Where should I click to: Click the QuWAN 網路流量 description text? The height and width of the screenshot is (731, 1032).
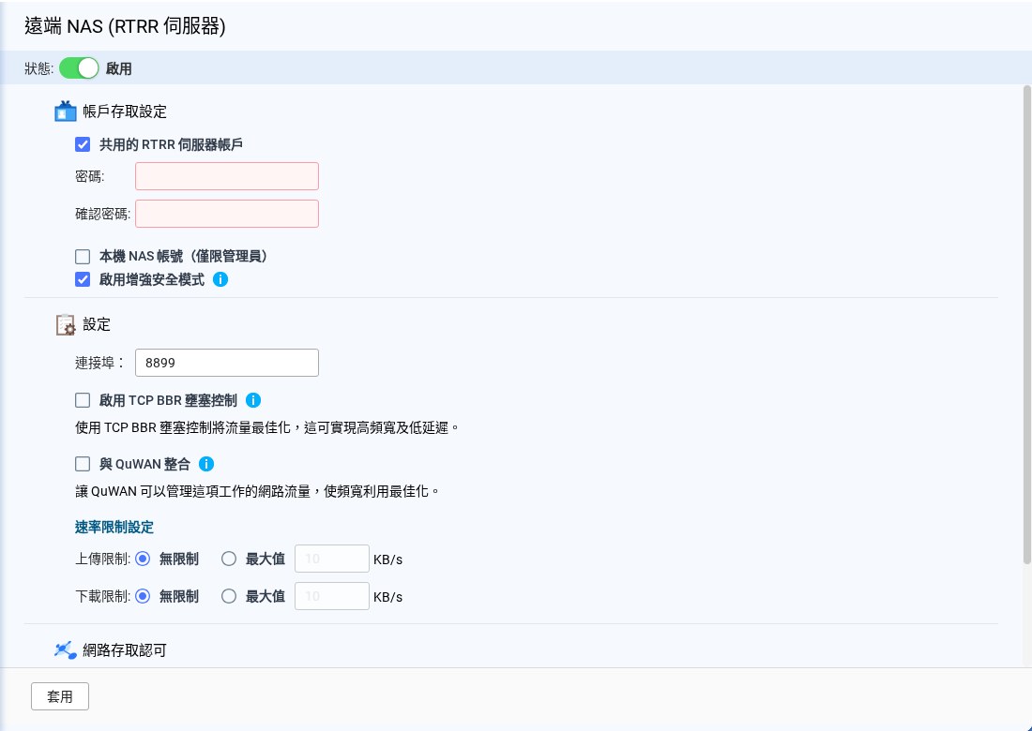pyautogui.click(x=257, y=492)
